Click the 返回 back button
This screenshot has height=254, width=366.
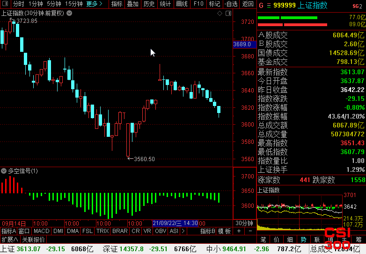(248, 4)
